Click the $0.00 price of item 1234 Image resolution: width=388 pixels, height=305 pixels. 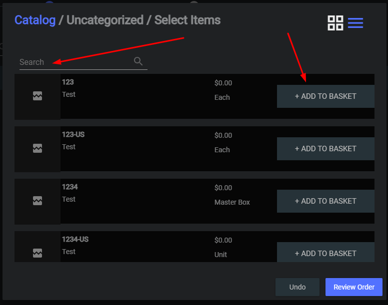(x=223, y=188)
